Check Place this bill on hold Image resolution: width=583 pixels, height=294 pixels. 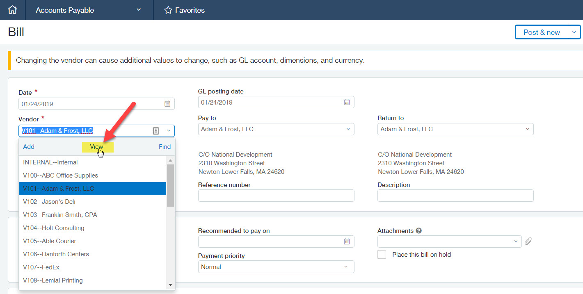382,255
